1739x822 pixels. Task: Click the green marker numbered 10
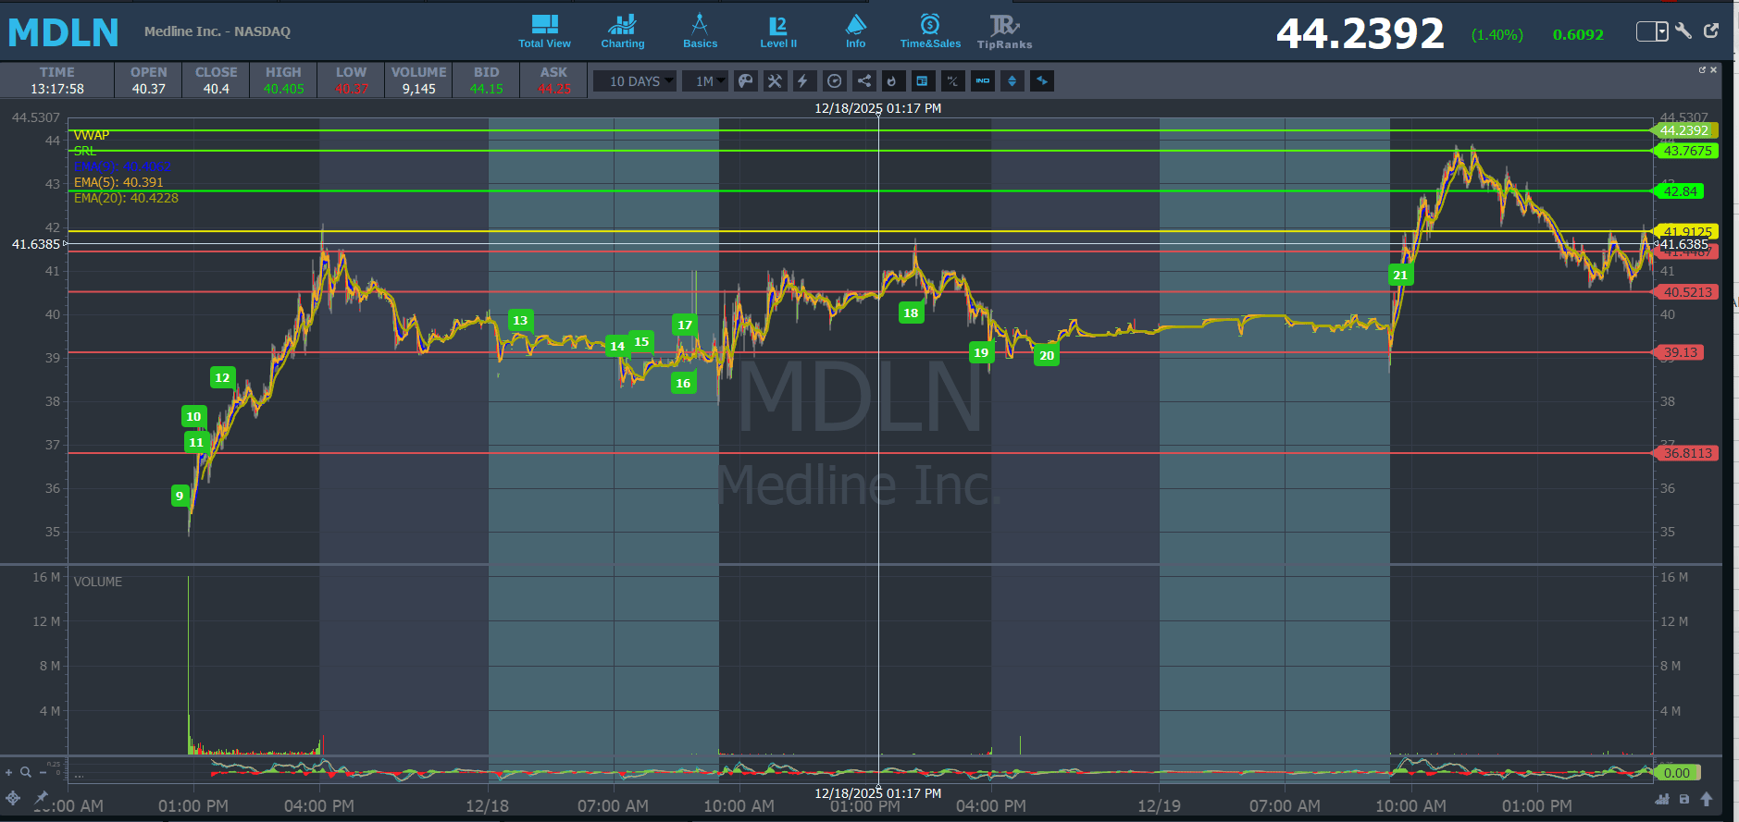(193, 416)
